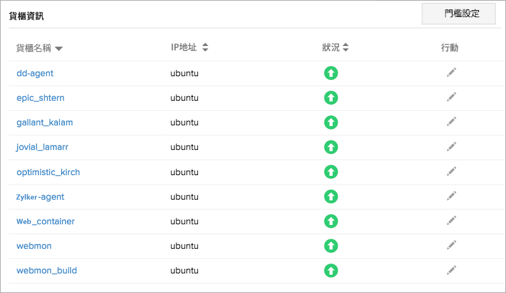This screenshot has width=506, height=293.
Task: Open the Zylker-agent container link
Action: [40, 197]
